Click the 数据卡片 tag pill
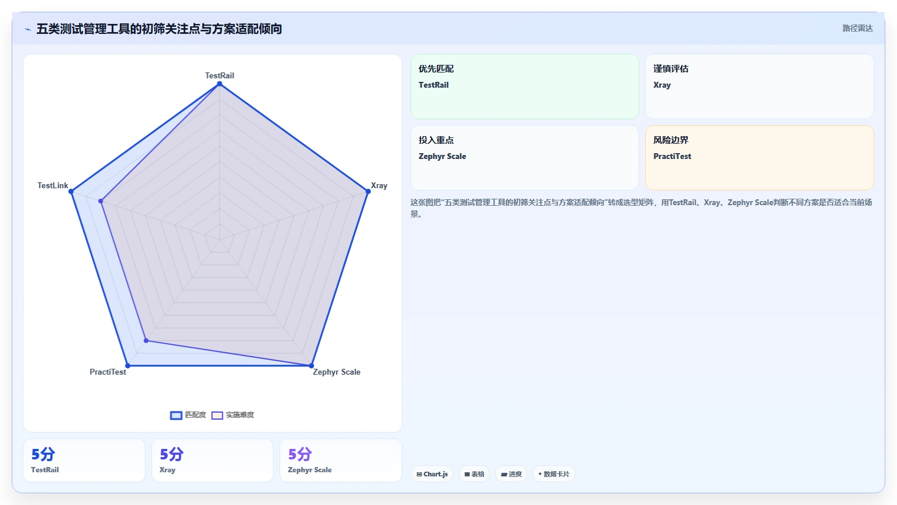Screen dimensions: 897x505 pyautogui.click(x=553, y=474)
